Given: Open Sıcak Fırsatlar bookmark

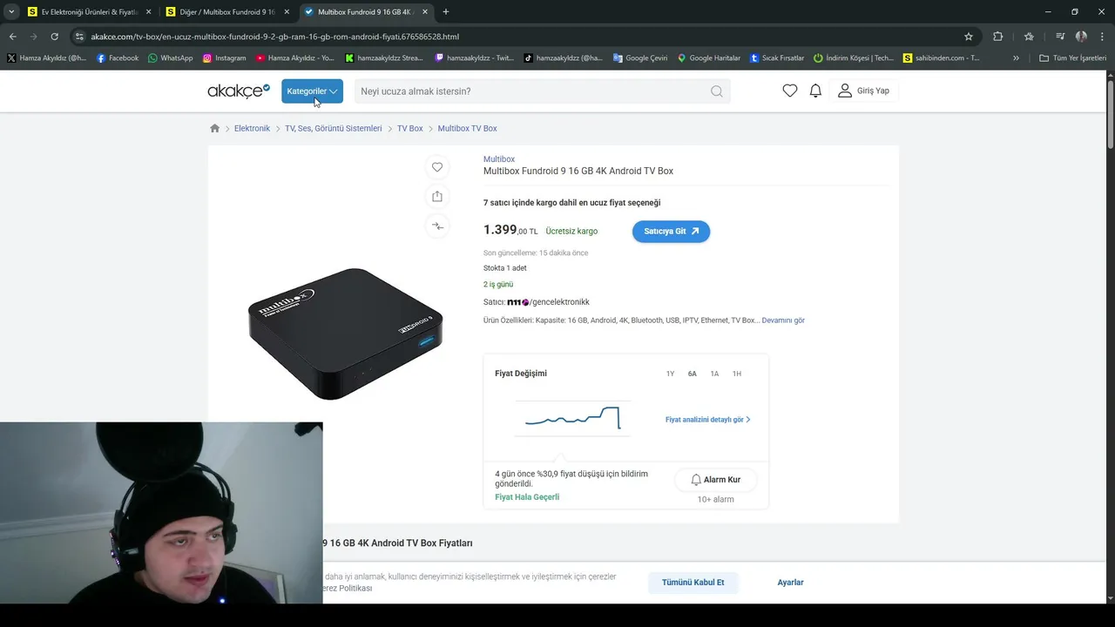Looking at the screenshot, I should click(x=777, y=58).
